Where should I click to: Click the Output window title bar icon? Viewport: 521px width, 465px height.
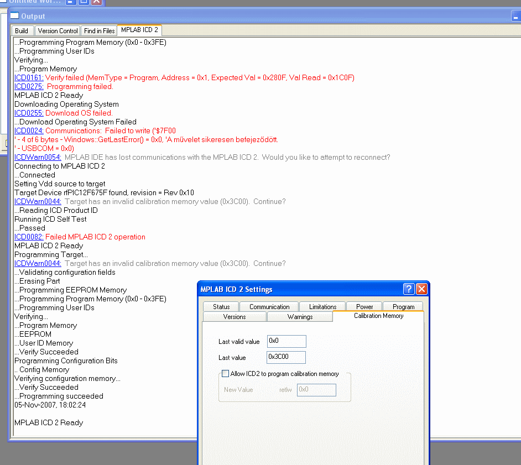(x=14, y=15)
